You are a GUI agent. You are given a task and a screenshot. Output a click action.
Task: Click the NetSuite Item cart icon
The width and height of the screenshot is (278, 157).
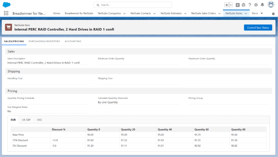pyautogui.click(x=9, y=27)
